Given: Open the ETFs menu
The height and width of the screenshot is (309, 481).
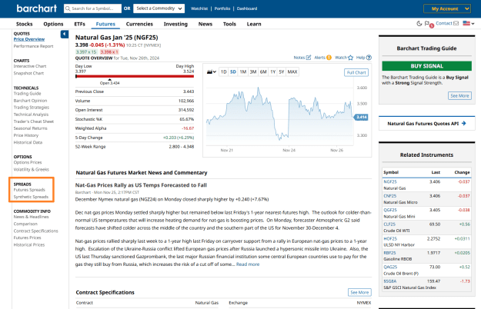Looking at the screenshot, I should 79,24.
